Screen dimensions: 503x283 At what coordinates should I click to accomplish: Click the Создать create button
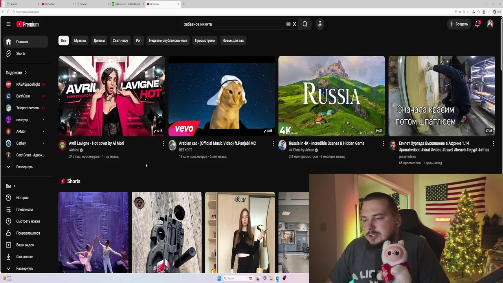(x=459, y=24)
